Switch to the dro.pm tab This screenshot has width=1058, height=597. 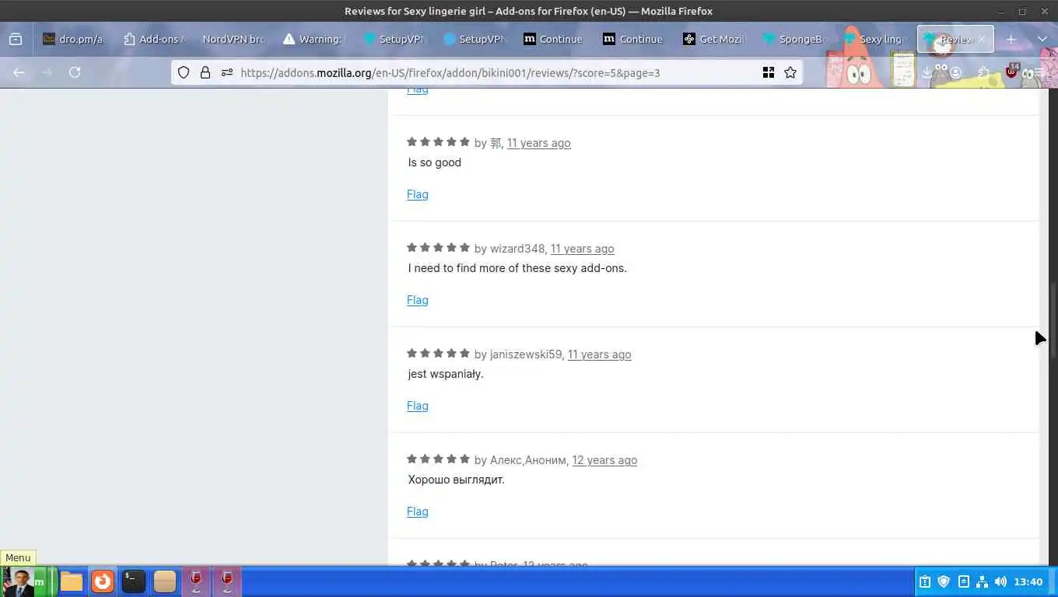pyautogui.click(x=75, y=39)
